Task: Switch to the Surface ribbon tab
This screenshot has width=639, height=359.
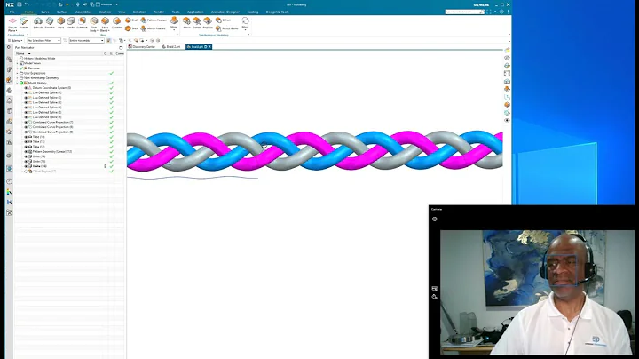Action: [62, 12]
